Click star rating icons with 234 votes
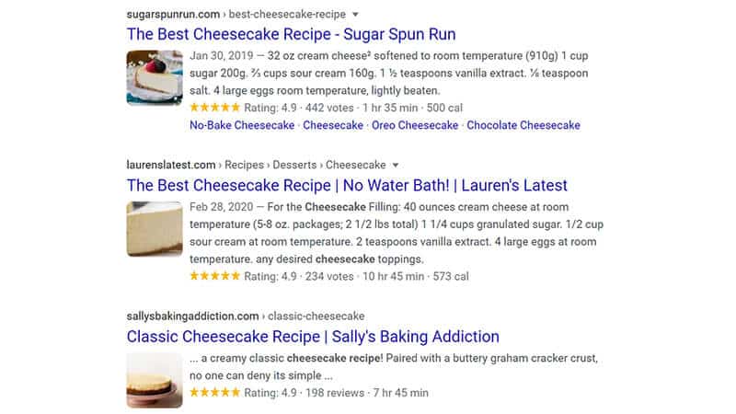This screenshot has height=414, width=736. (x=215, y=276)
